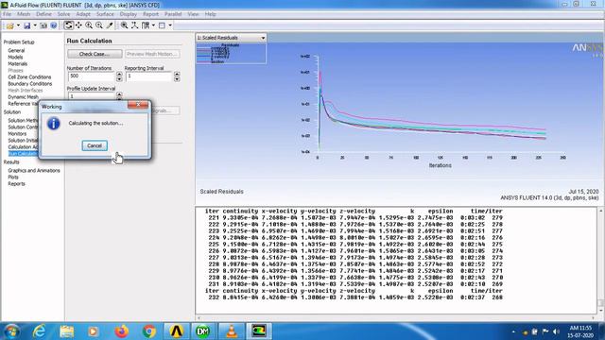Click the axis orientation view icon
This screenshot has width=605, height=340.
134,25
